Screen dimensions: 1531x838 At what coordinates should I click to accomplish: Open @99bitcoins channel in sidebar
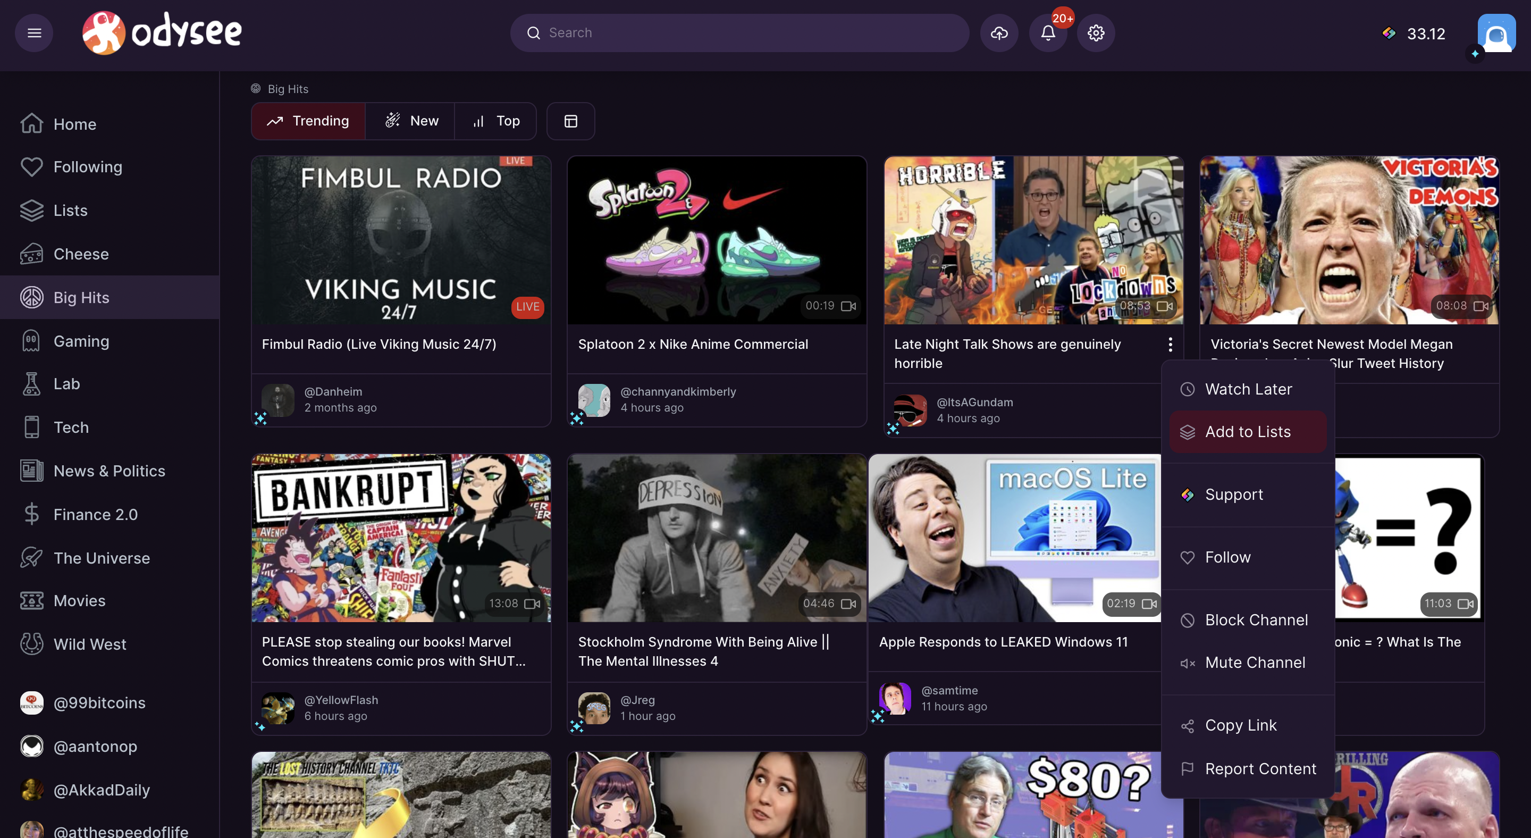[110, 702]
